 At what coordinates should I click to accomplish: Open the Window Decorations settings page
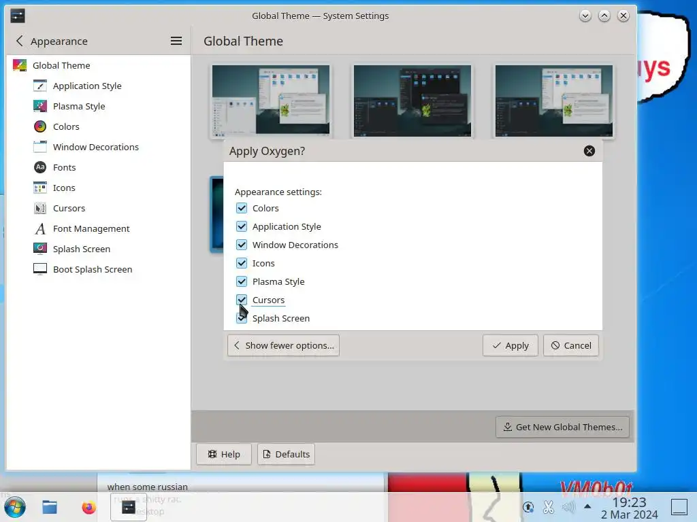click(95, 147)
